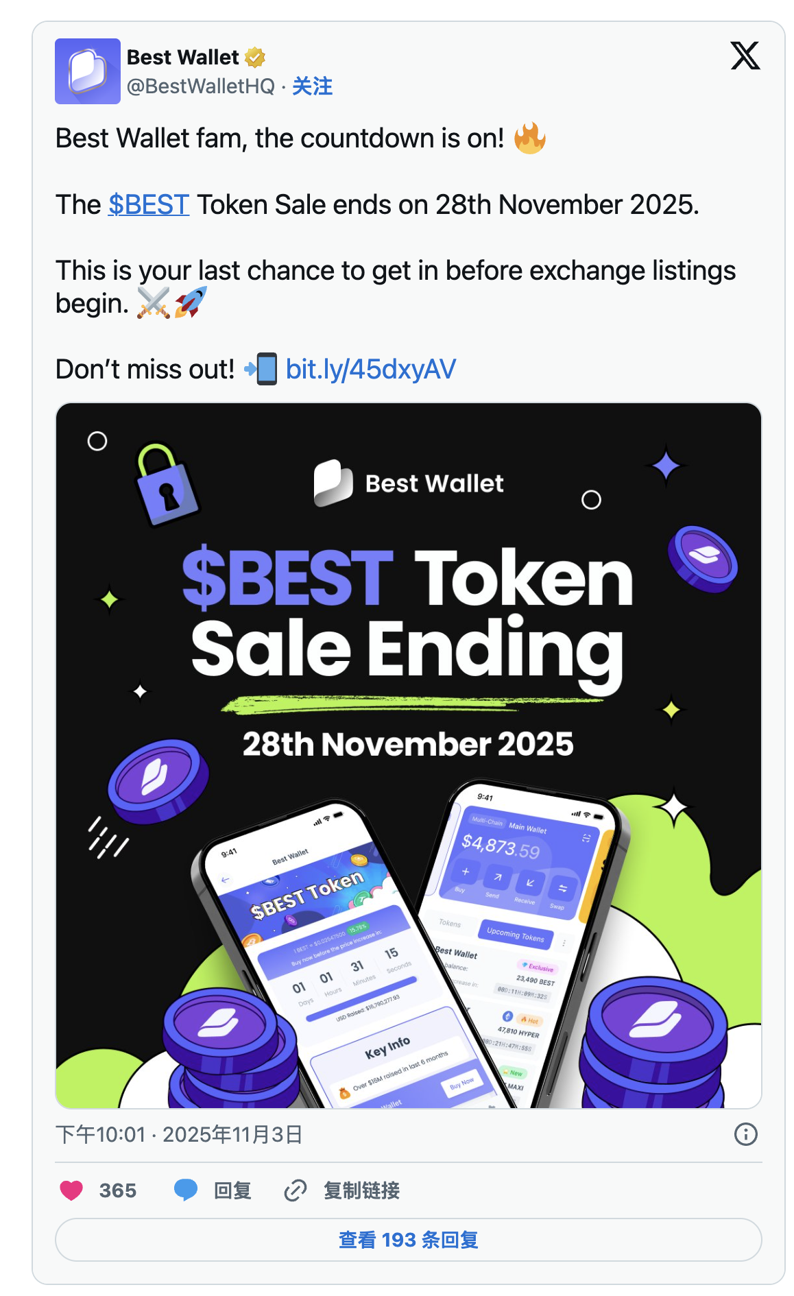The height and width of the screenshot is (1296, 794).
Task: Click the Best Wallet display name
Action: [x=182, y=58]
